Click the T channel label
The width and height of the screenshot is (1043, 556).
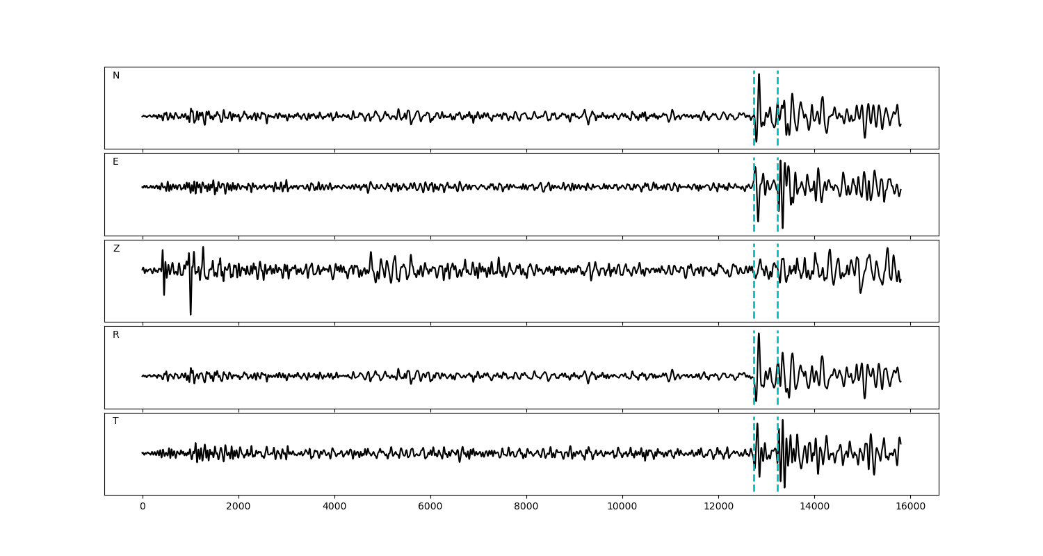coord(115,421)
